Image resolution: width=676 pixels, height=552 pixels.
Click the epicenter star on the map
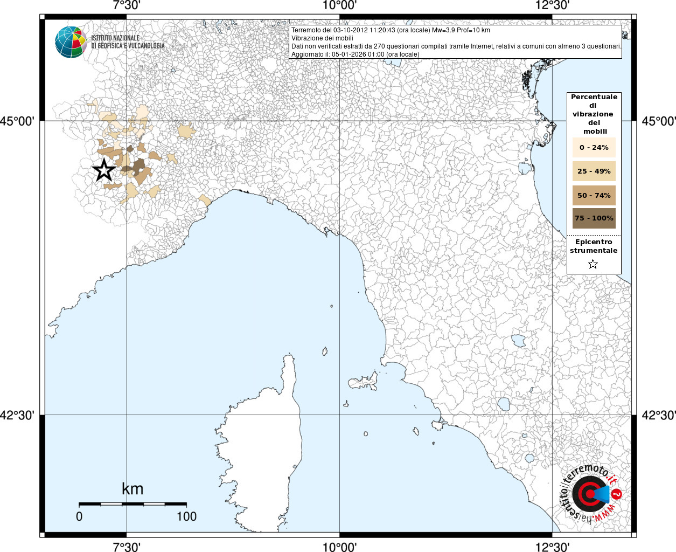pos(104,170)
